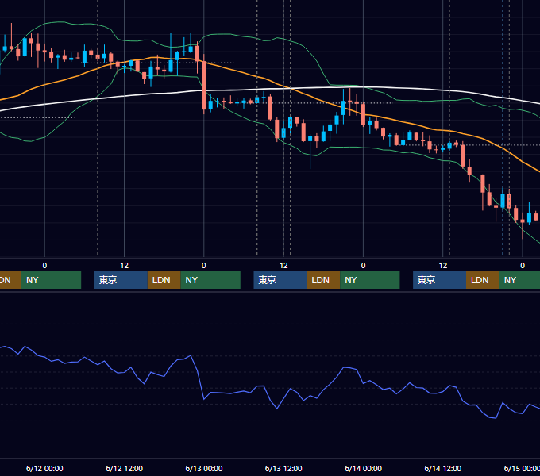Click the 6/15 00:00 date label
540x476 pixels.
coord(522,468)
